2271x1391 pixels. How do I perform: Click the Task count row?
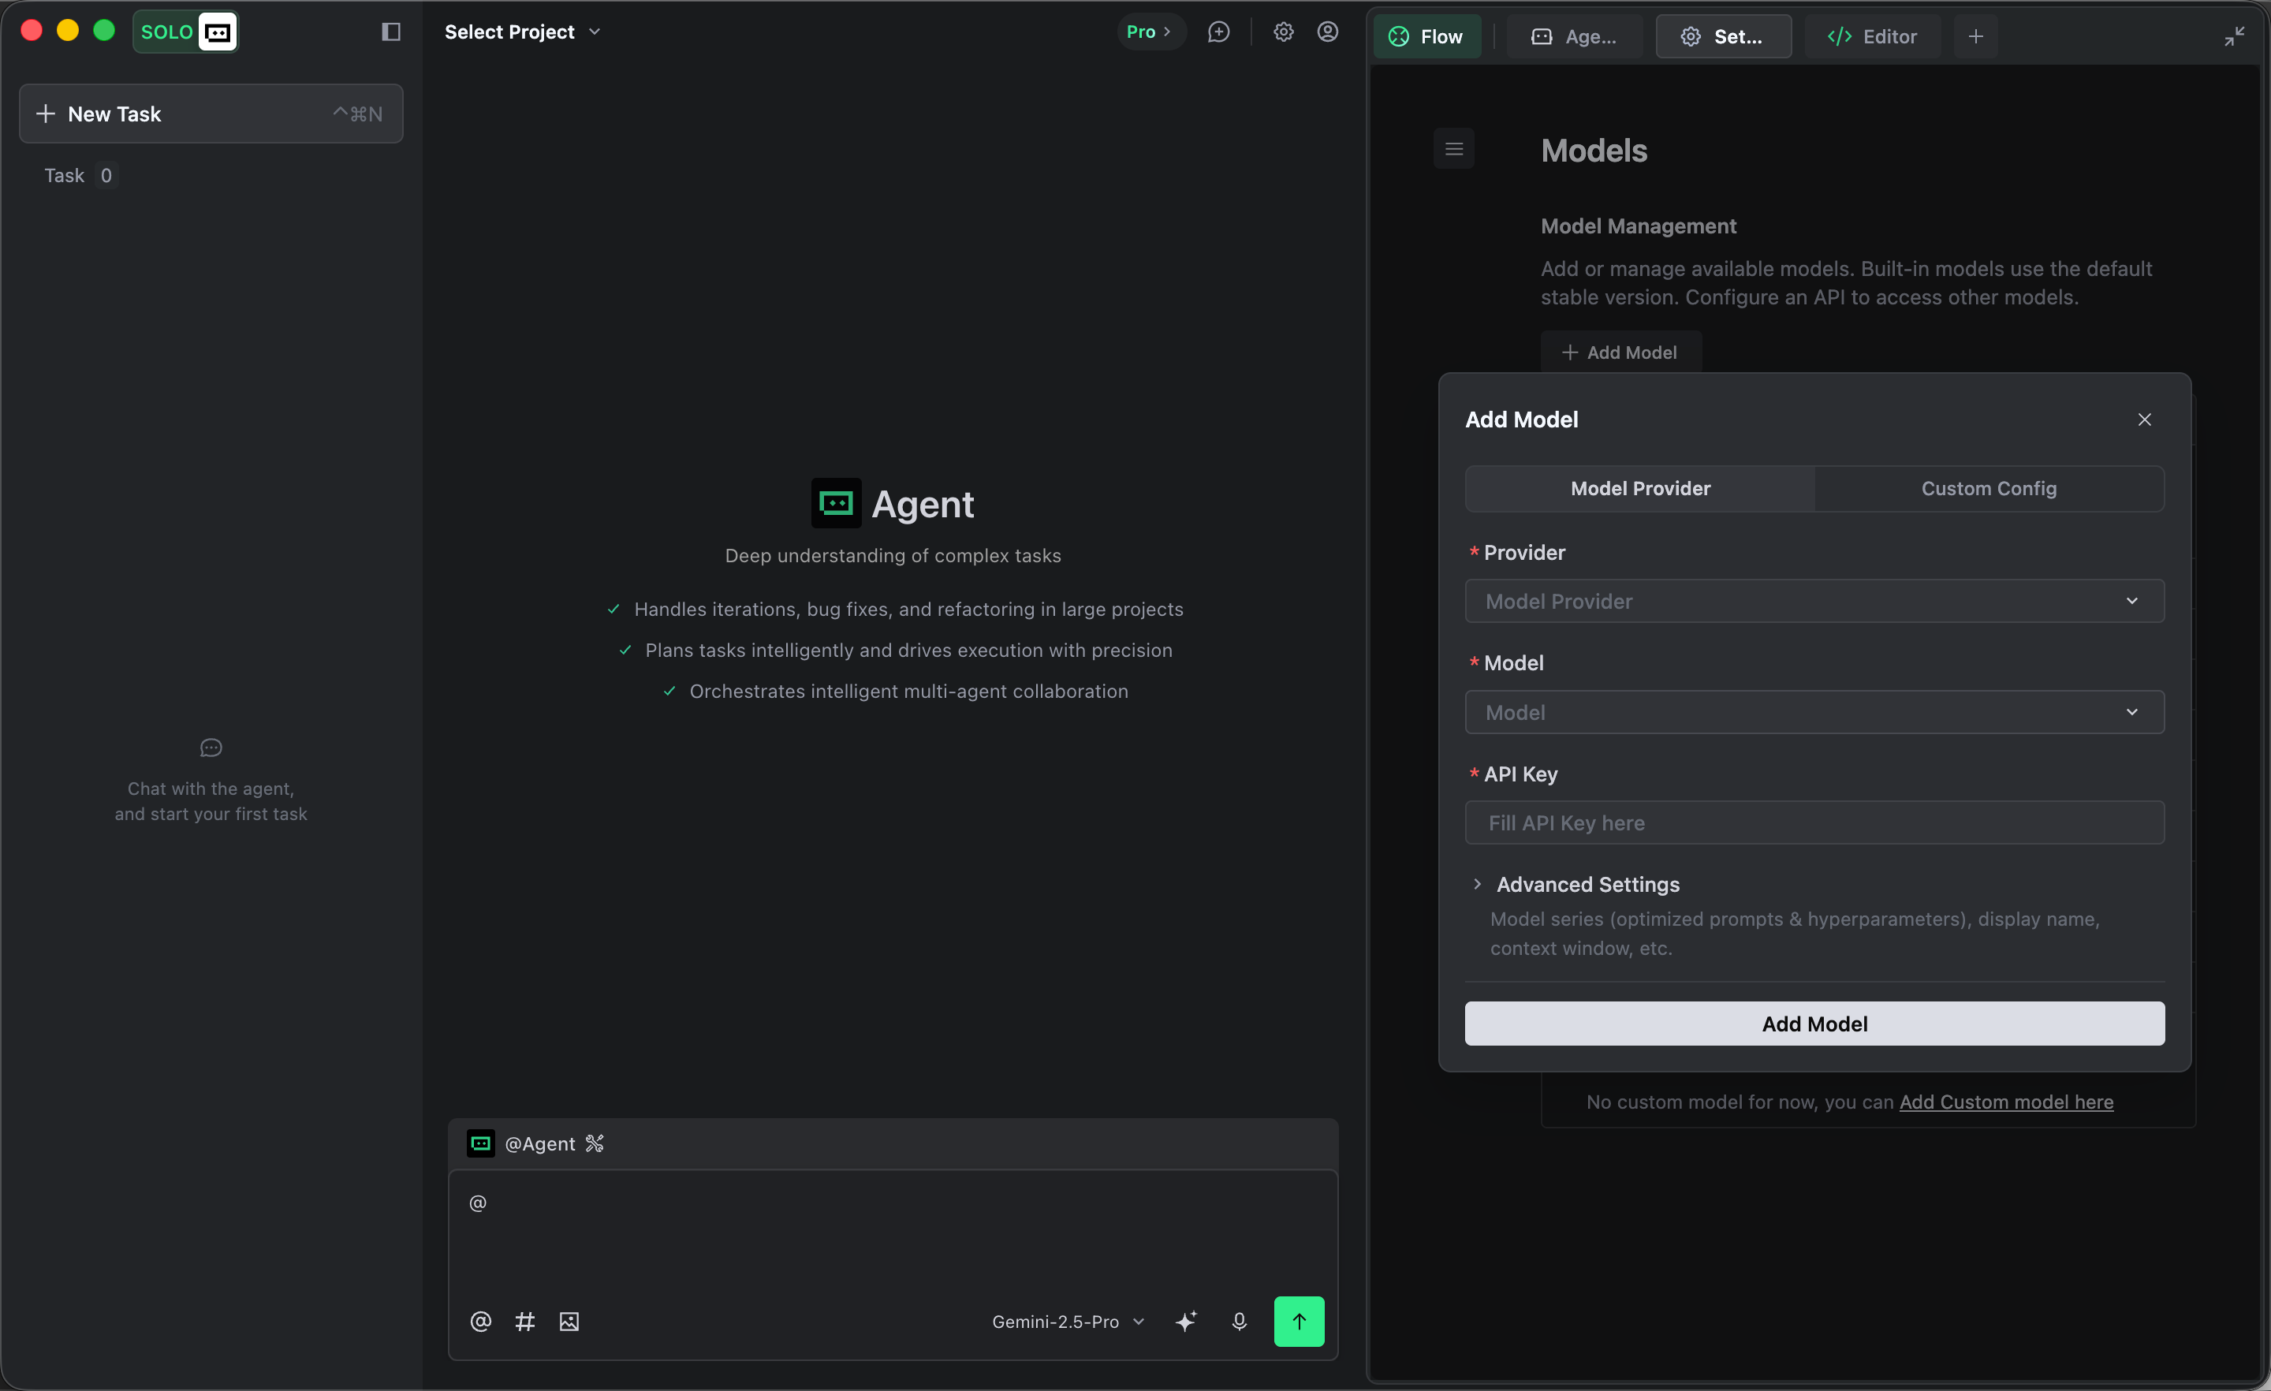(80, 175)
